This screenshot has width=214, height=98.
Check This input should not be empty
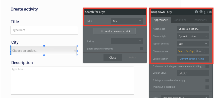(x=207, y=80)
